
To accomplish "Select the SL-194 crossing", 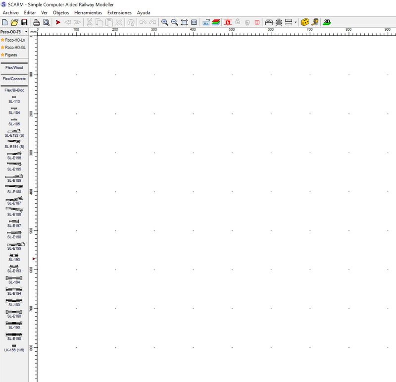I will pyautogui.click(x=14, y=280).
